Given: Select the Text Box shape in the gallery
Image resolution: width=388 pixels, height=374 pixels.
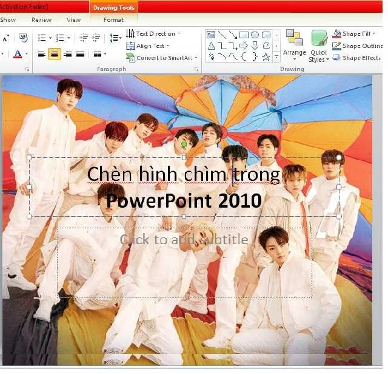Looking at the screenshot, I should click(211, 35).
